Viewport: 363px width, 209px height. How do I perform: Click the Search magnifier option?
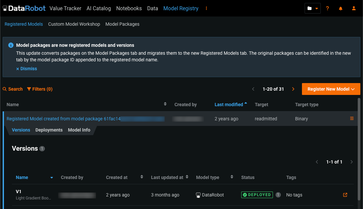pyautogui.click(x=13, y=89)
